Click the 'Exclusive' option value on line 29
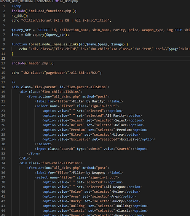 click(x=80, y=139)
